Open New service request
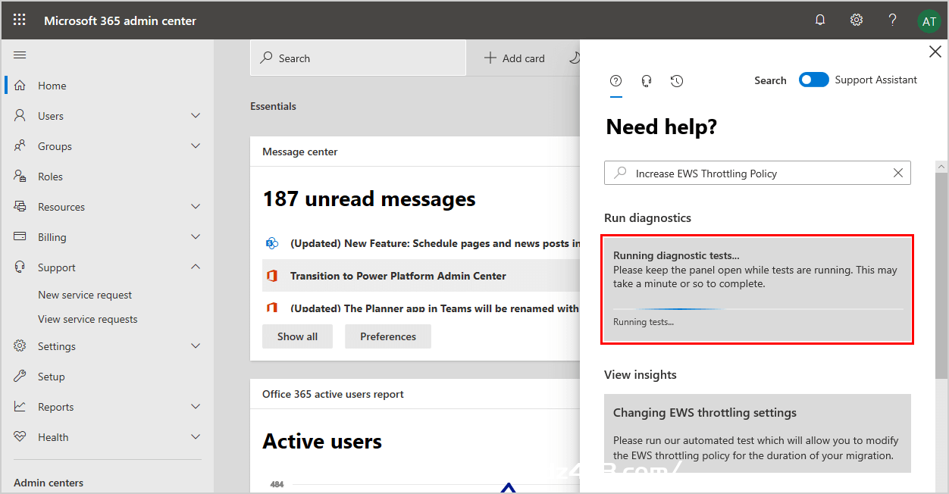This screenshot has height=494, width=949. (85, 295)
